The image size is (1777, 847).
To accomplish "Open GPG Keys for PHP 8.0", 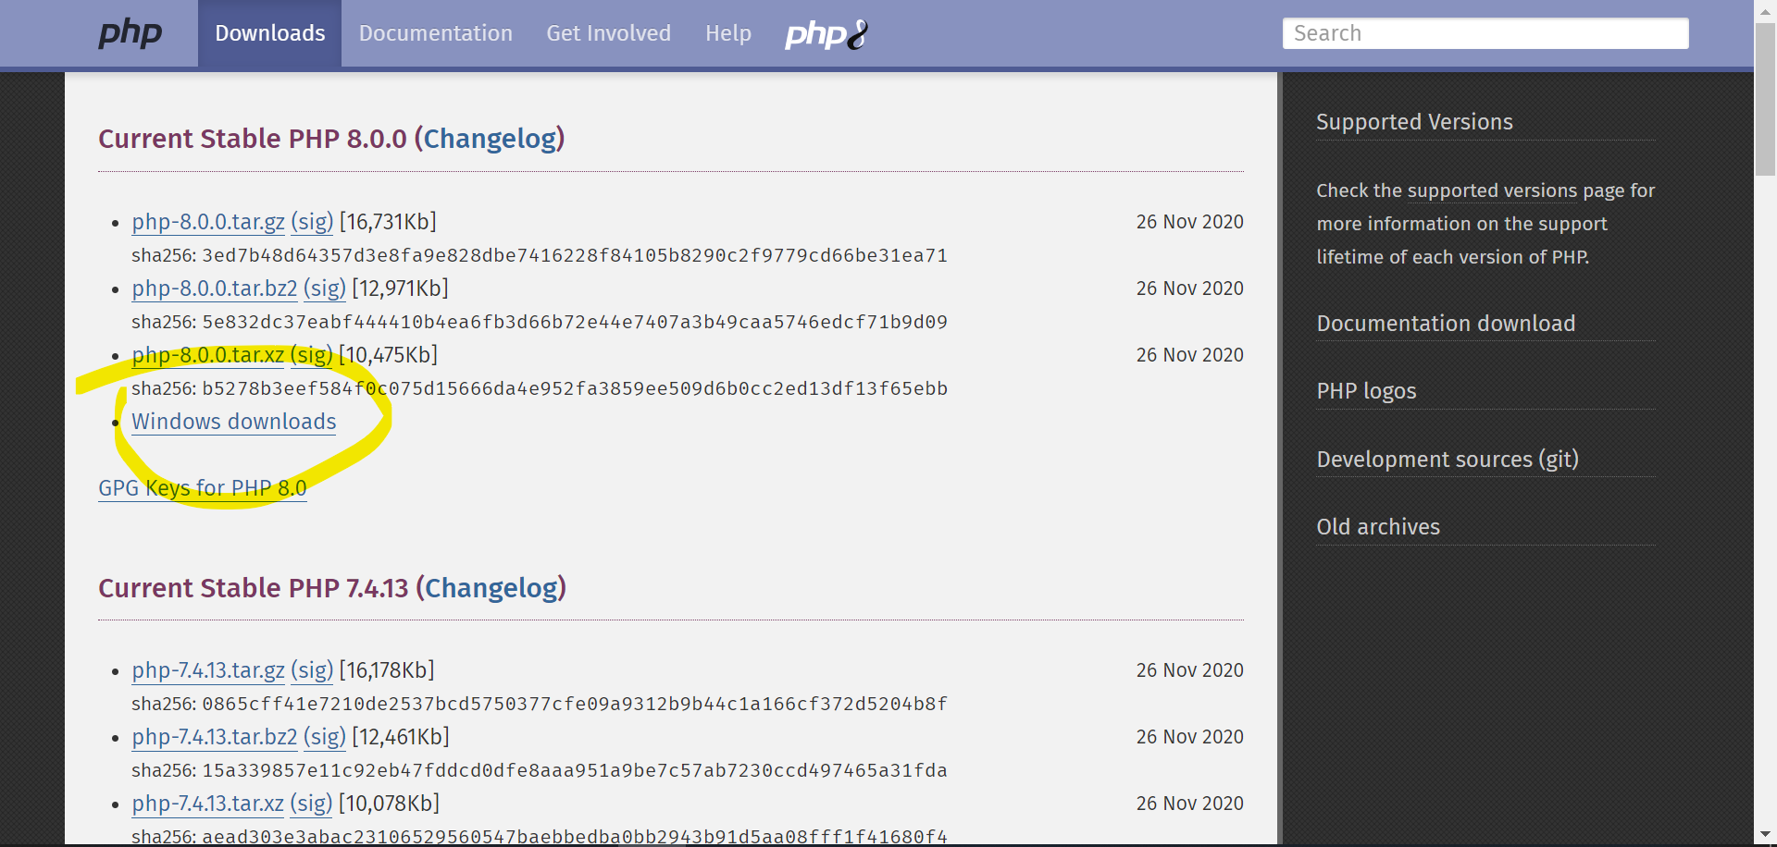I will coord(202,488).
